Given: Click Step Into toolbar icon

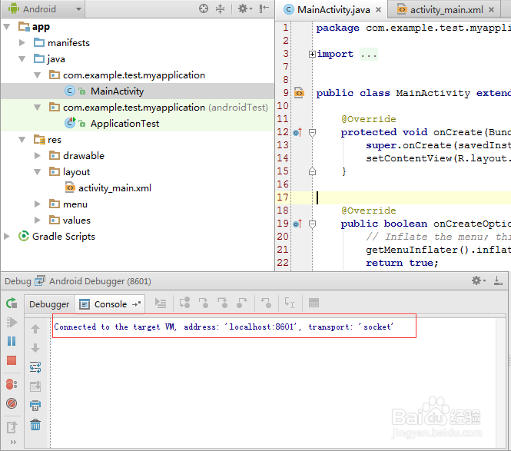Looking at the screenshot, I should [204, 303].
